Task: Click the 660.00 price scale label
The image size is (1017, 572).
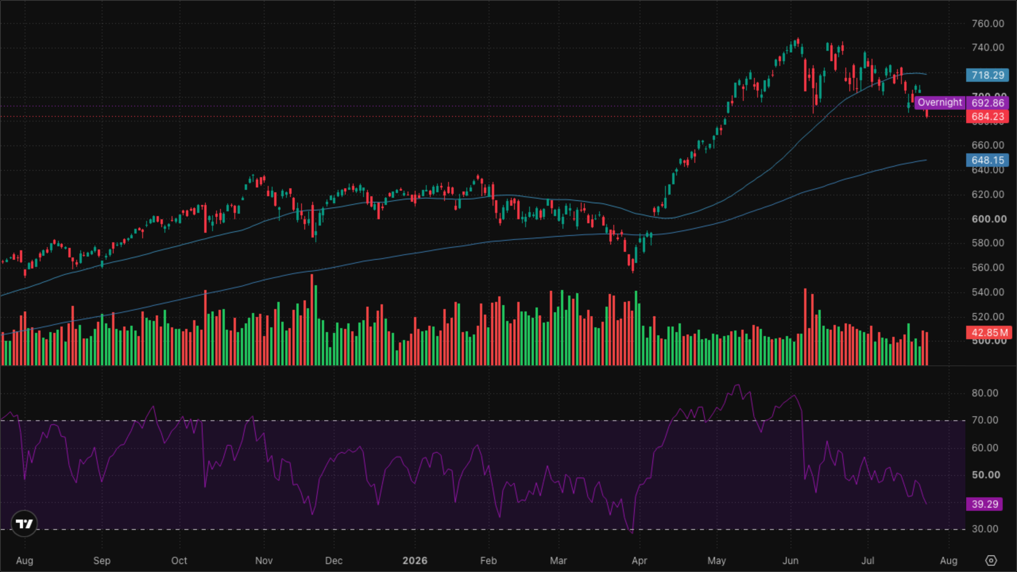Action: (x=988, y=145)
